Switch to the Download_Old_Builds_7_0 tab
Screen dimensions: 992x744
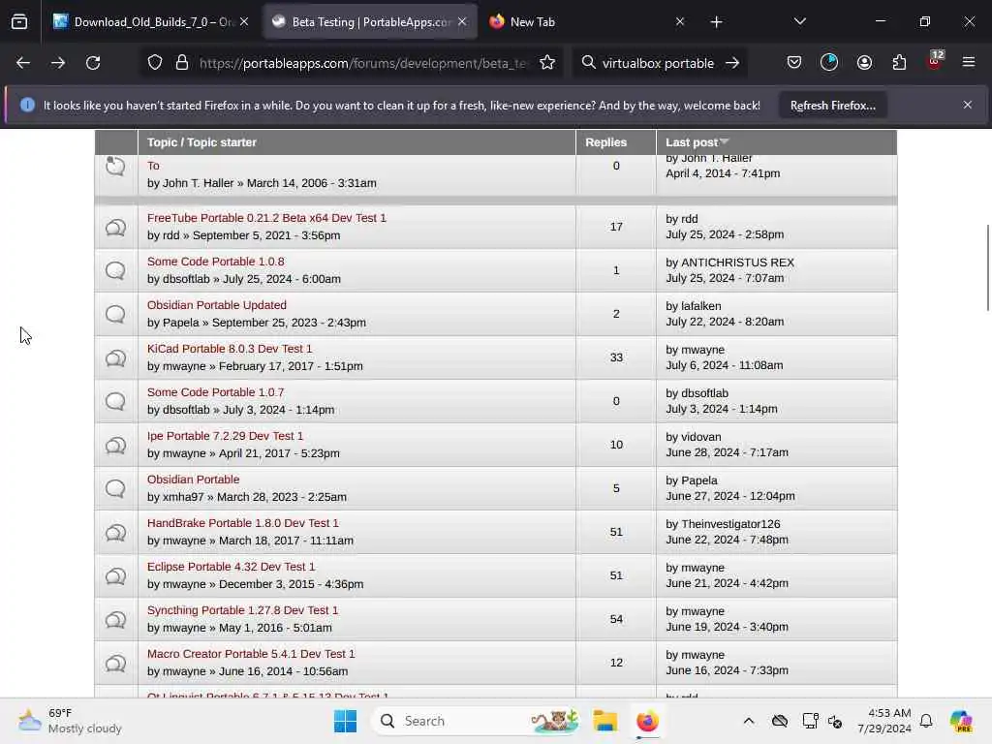coord(152,22)
